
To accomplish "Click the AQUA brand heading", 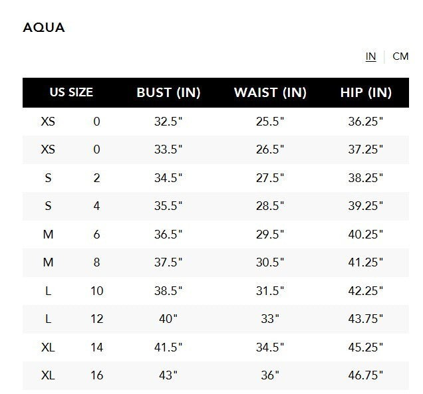I will click(x=44, y=28).
